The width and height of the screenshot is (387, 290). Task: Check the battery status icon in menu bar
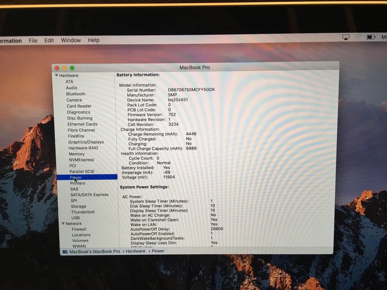tap(371, 37)
